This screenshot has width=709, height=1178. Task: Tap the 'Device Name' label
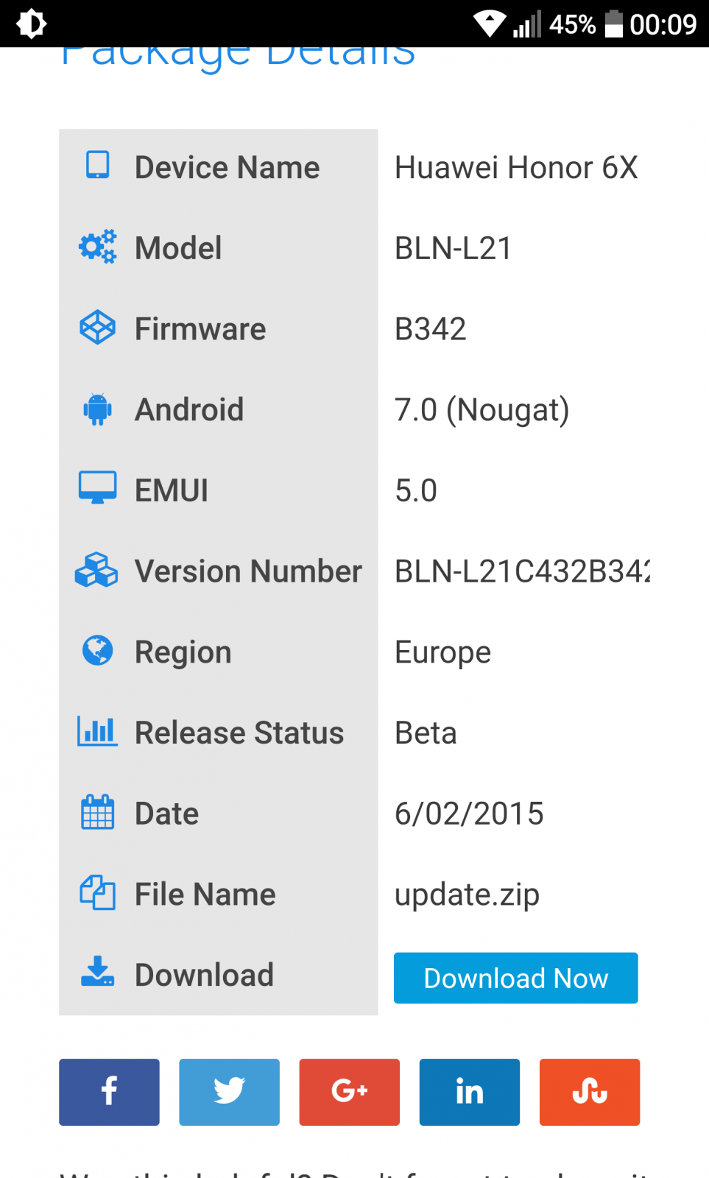point(227,168)
